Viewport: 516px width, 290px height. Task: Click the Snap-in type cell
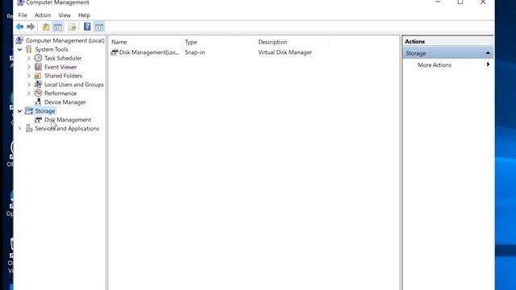[195, 52]
